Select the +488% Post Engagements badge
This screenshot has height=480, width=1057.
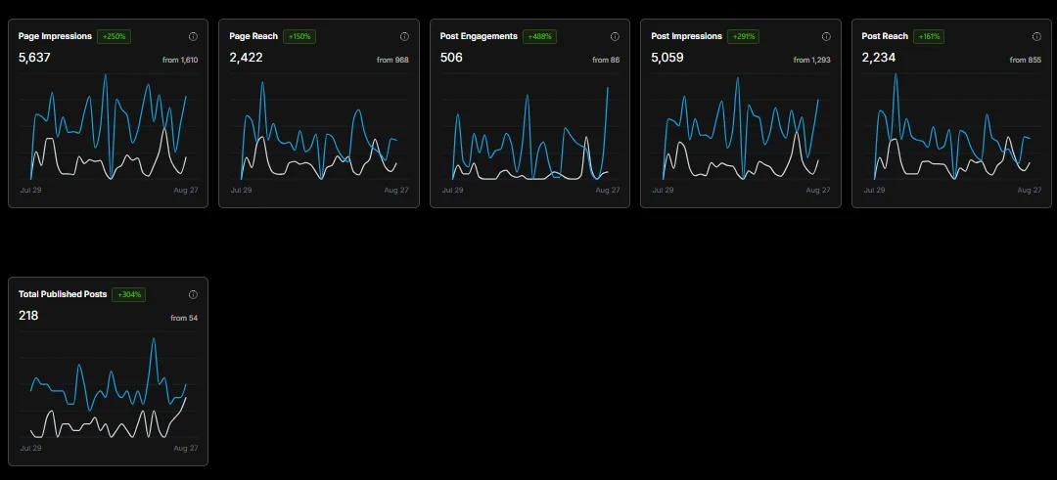point(539,36)
